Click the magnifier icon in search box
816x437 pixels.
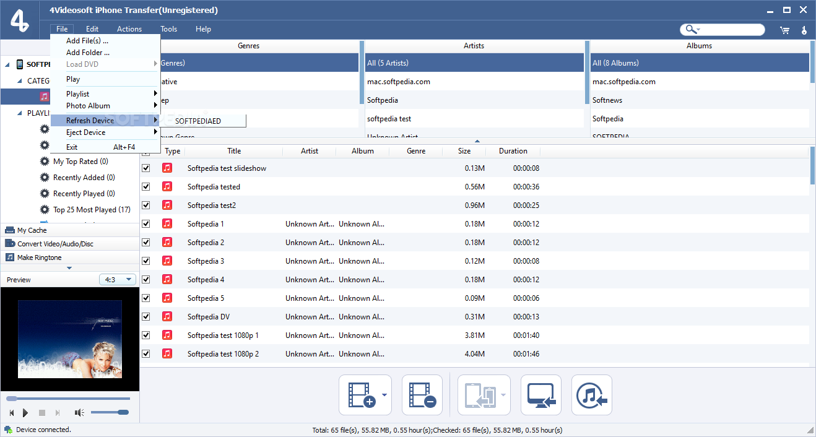tap(690, 30)
